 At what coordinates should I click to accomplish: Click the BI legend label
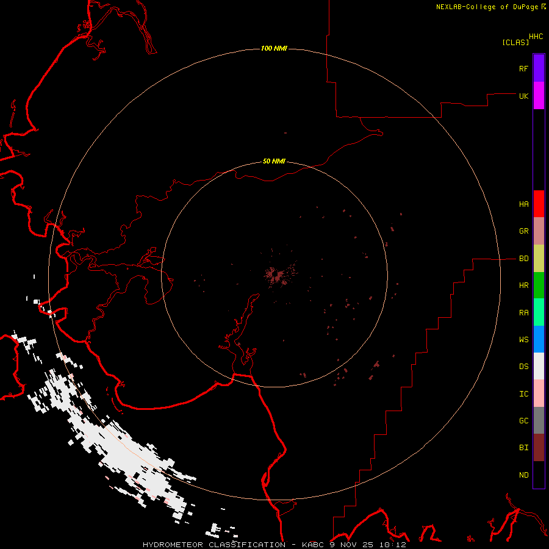click(x=524, y=448)
